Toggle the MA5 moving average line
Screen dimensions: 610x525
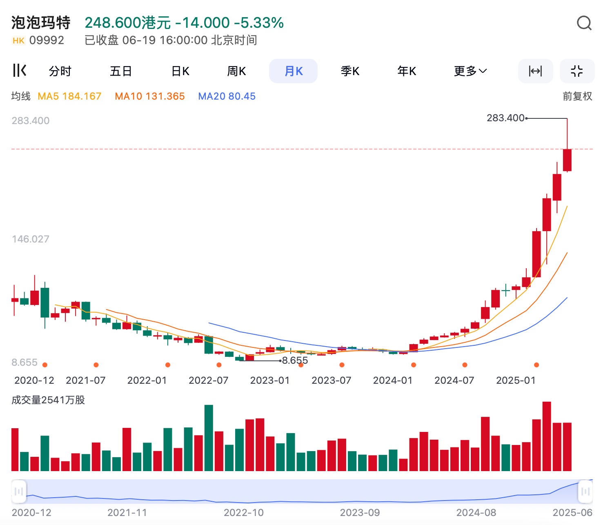[69, 96]
